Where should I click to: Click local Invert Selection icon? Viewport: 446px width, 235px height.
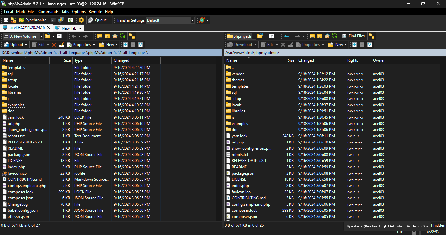coord(140,45)
